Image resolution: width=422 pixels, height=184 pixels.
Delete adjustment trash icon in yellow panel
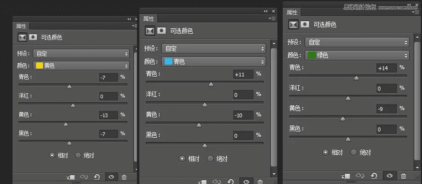click(x=124, y=177)
